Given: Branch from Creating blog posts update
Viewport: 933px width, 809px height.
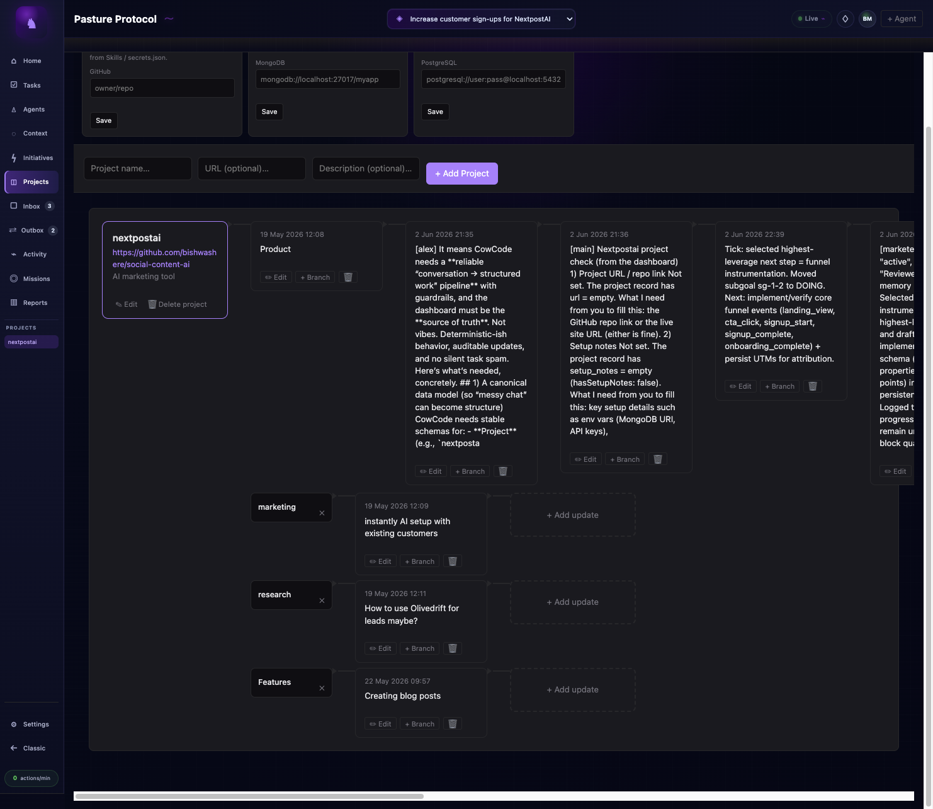Looking at the screenshot, I should point(419,724).
